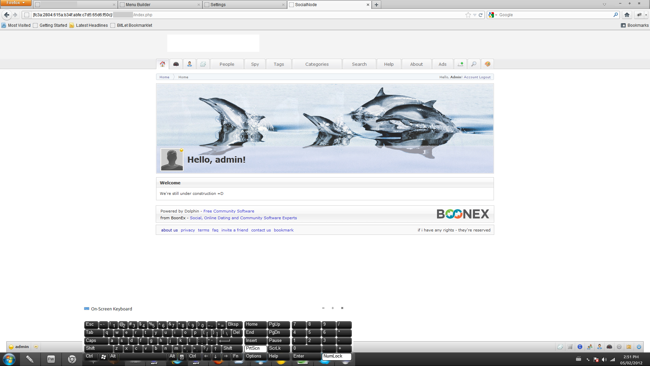The height and width of the screenshot is (366, 650).
Task: Toggle the Caps key on on-screen keyboard
Action: pos(96,341)
